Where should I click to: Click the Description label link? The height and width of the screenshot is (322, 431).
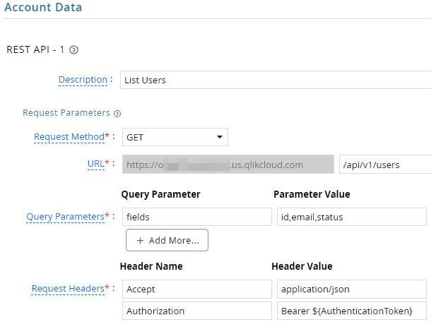tap(83, 80)
